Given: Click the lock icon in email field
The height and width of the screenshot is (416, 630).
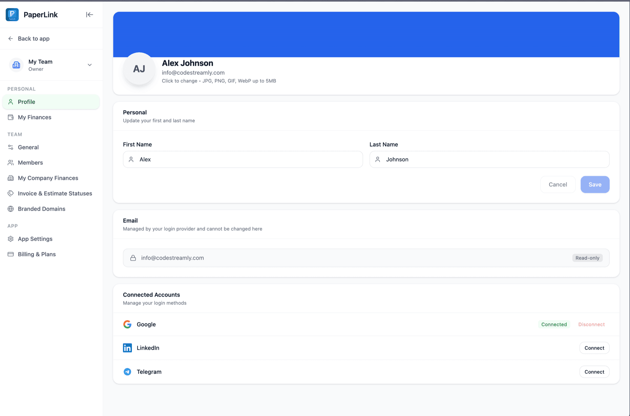Looking at the screenshot, I should 133,258.
